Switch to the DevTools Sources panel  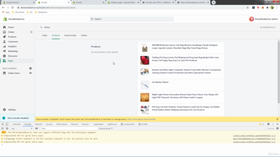point(49,124)
